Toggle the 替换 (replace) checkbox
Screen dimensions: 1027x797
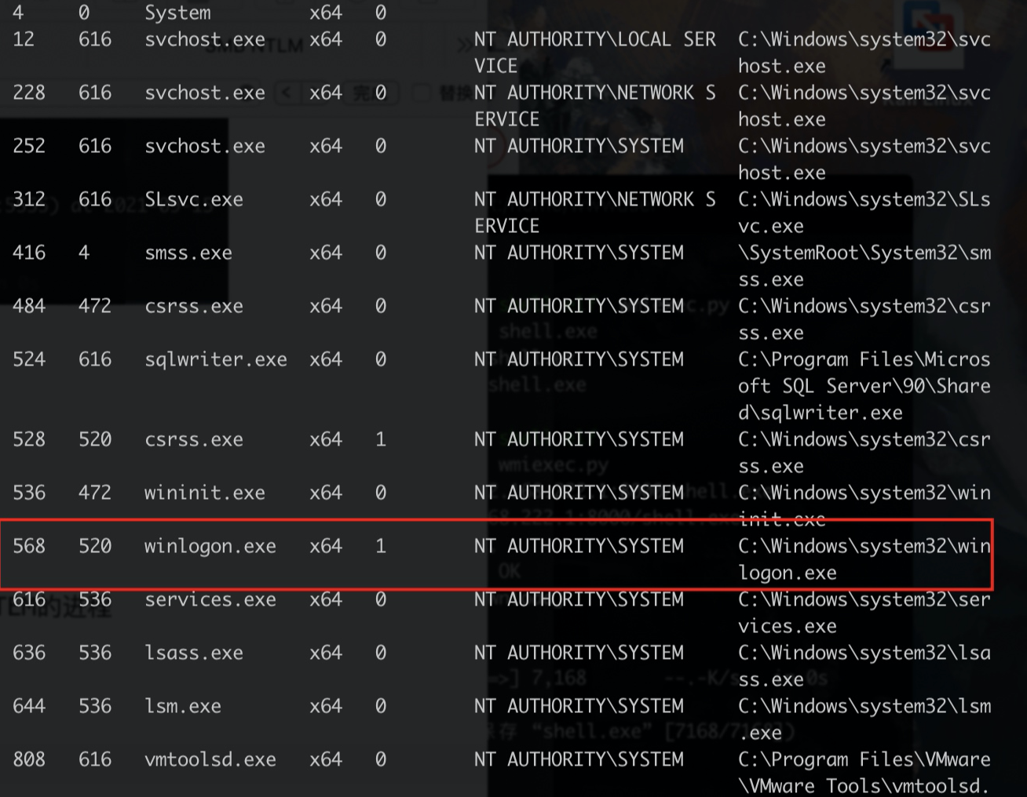[x=422, y=93]
